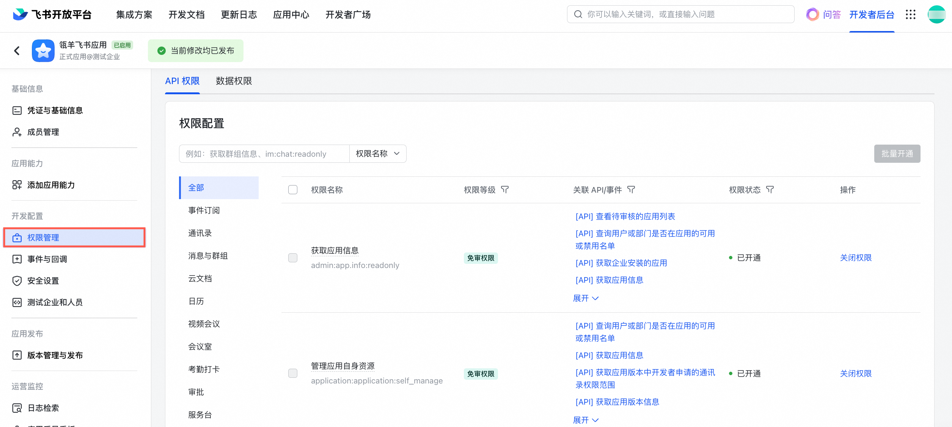Tick the select-all checkbox in table header
952x427 pixels.
tap(293, 190)
